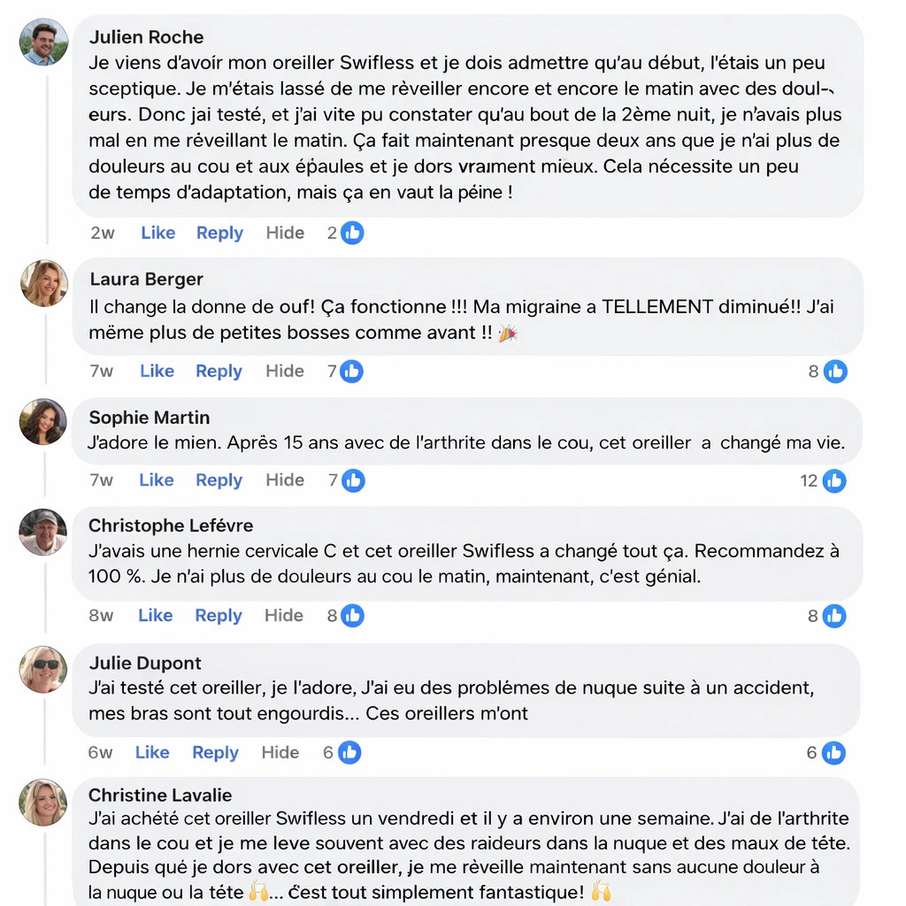Viewport: 906px width, 906px height.
Task: Reply to Julie Dupont's comment
Action: pyautogui.click(x=215, y=753)
